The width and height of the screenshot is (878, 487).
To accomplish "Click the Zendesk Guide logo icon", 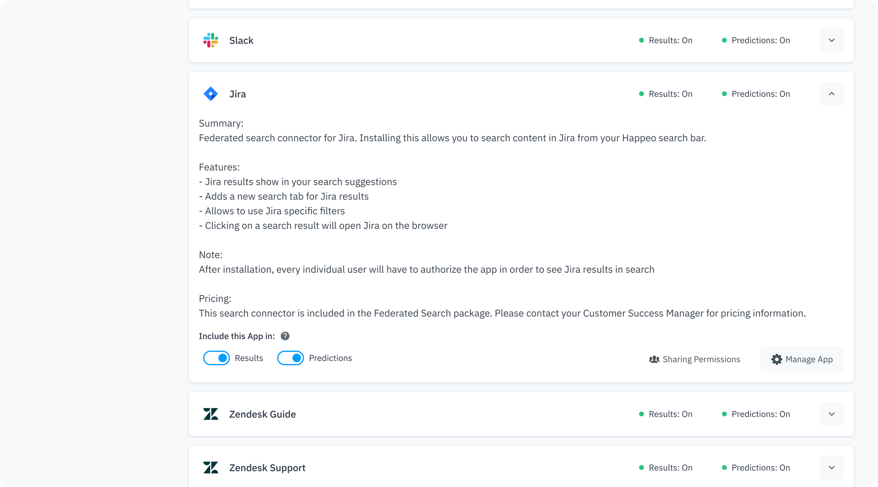I will click(x=211, y=414).
